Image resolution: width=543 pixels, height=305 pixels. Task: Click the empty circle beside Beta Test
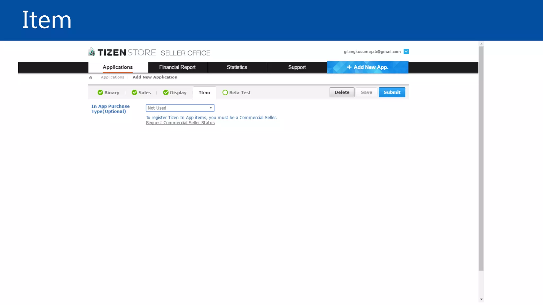click(225, 92)
